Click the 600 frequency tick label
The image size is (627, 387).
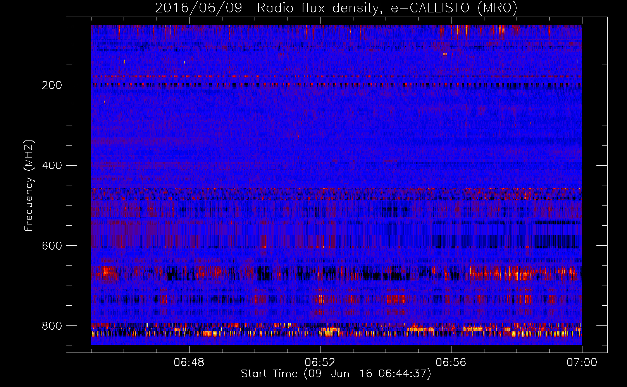point(52,246)
